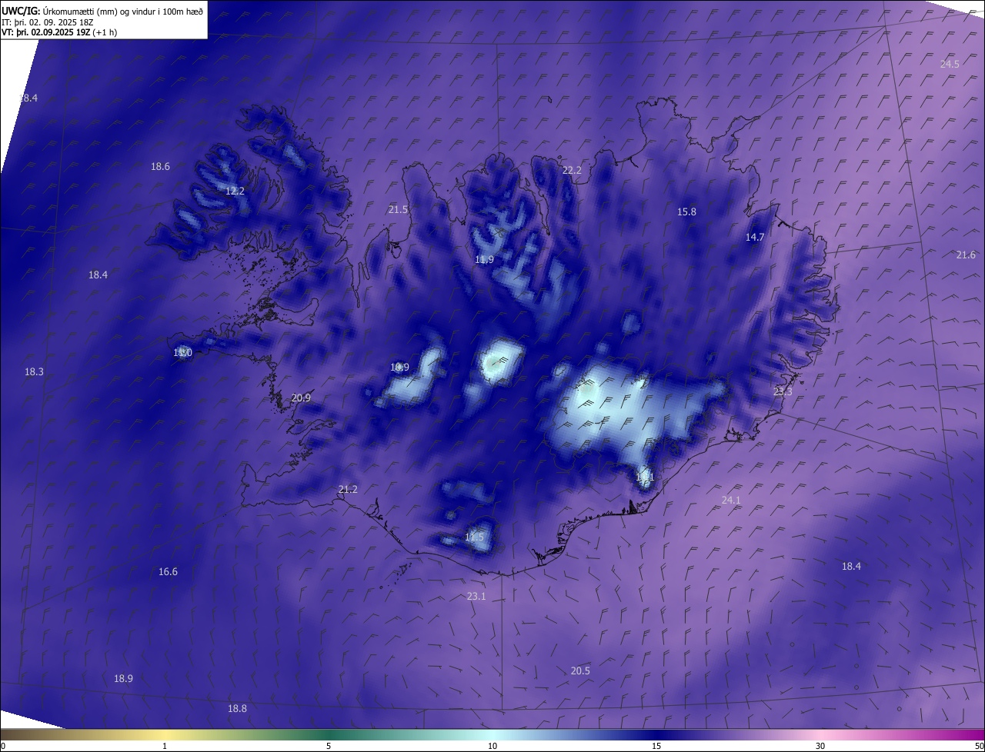Viewport: 985px width, 752px height.
Task: Click the 23.3 value label
Action: pyautogui.click(x=783, y=391)
